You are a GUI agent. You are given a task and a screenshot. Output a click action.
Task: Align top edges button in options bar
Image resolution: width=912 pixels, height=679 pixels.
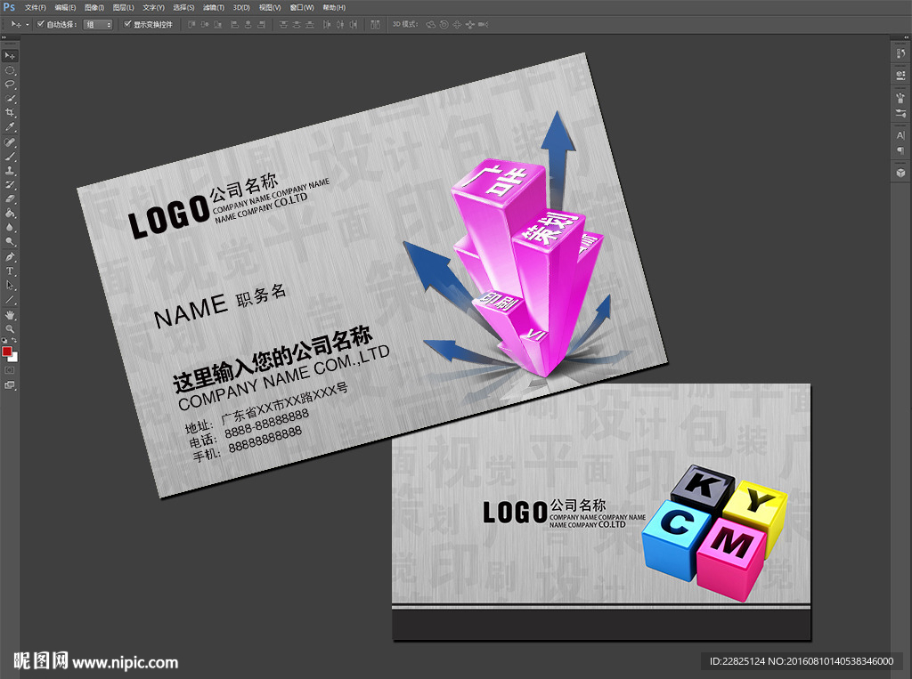click(191, 24)
